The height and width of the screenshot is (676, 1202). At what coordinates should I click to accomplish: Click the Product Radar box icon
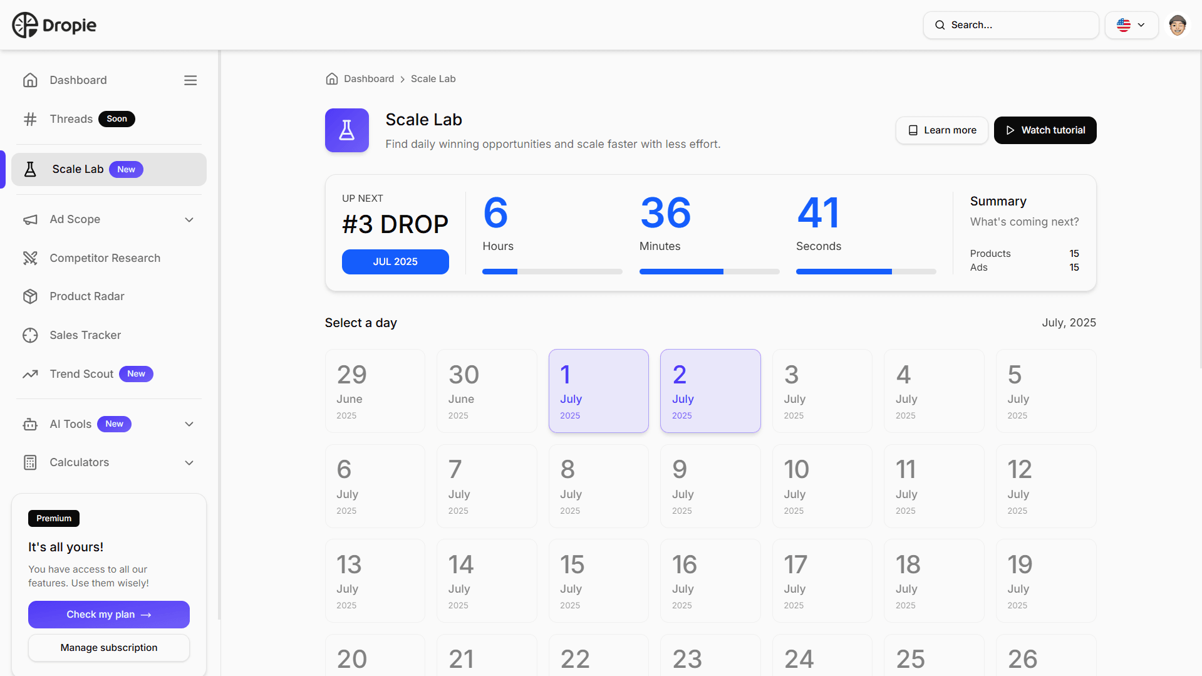[30, 296]
